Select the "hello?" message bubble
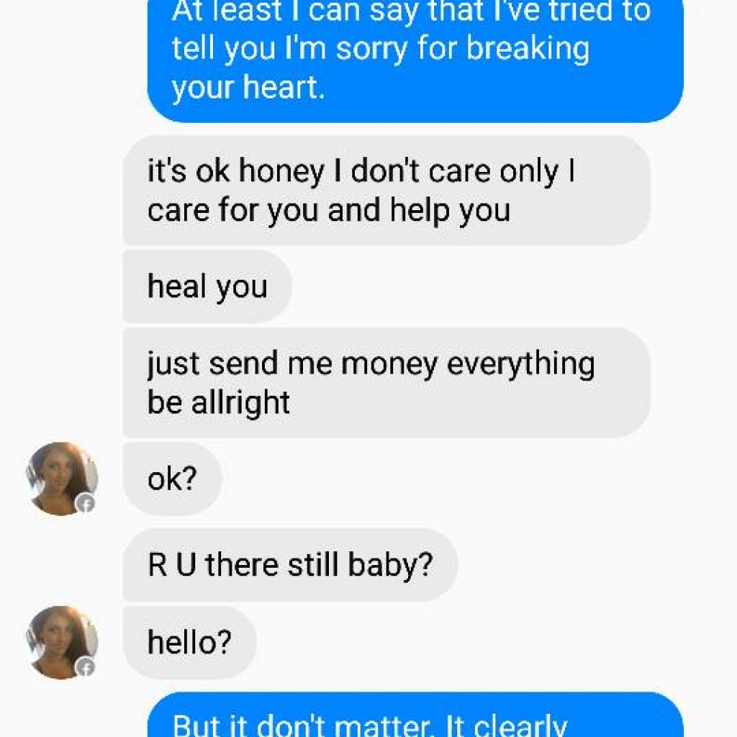This screenshot has height=737, width=737. coord(189,643)
